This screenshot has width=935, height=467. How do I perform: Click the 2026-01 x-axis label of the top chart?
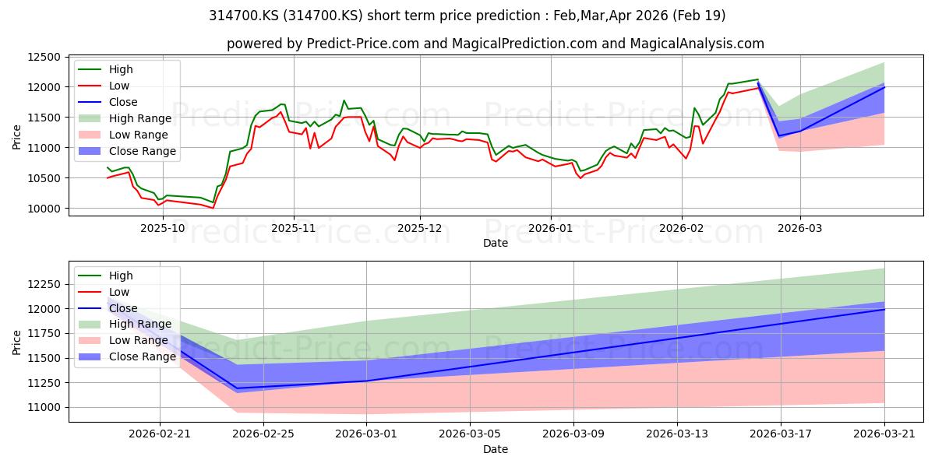(x=551, y=228)
